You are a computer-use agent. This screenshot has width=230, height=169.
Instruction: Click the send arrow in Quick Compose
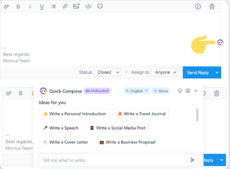[192, 160]
